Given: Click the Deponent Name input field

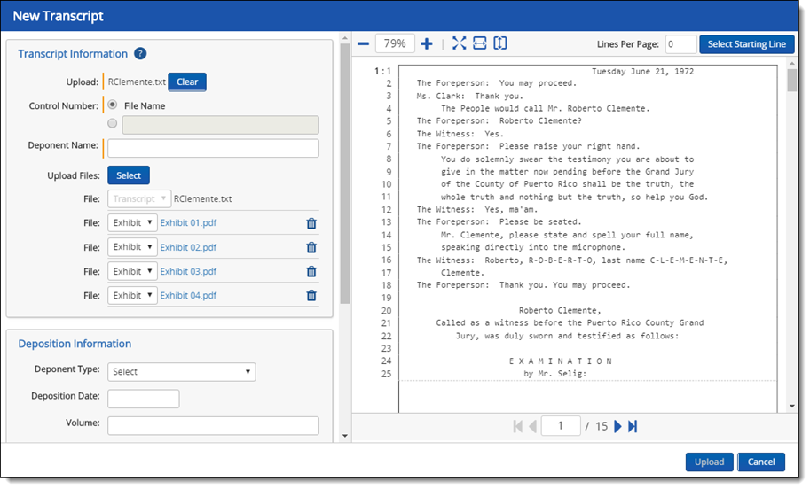Looking at the screenshot, I should coord(213,148).
